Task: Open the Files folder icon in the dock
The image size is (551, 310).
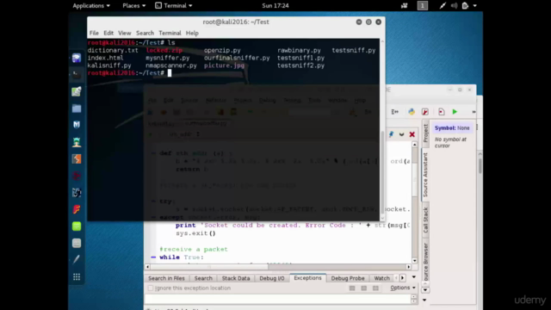Action: (x=77, y=108)
